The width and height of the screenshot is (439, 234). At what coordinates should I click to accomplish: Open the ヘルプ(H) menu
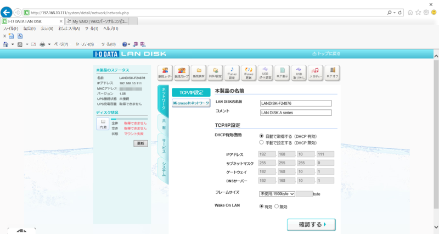coord(111,29)
